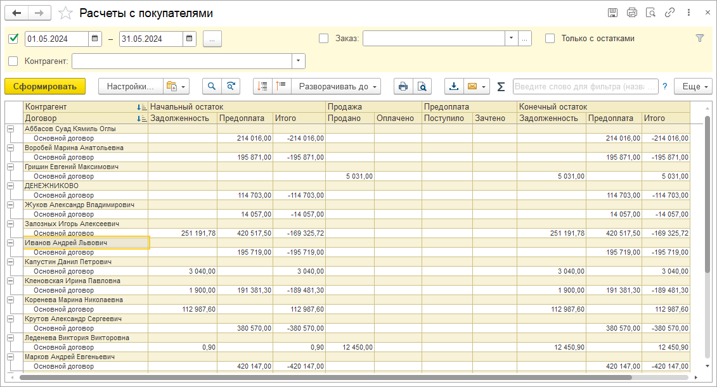
Task: Enable the Заказ checkbox
Action: (324, 39)
